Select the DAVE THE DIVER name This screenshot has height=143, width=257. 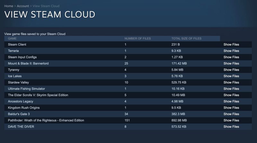21,127
